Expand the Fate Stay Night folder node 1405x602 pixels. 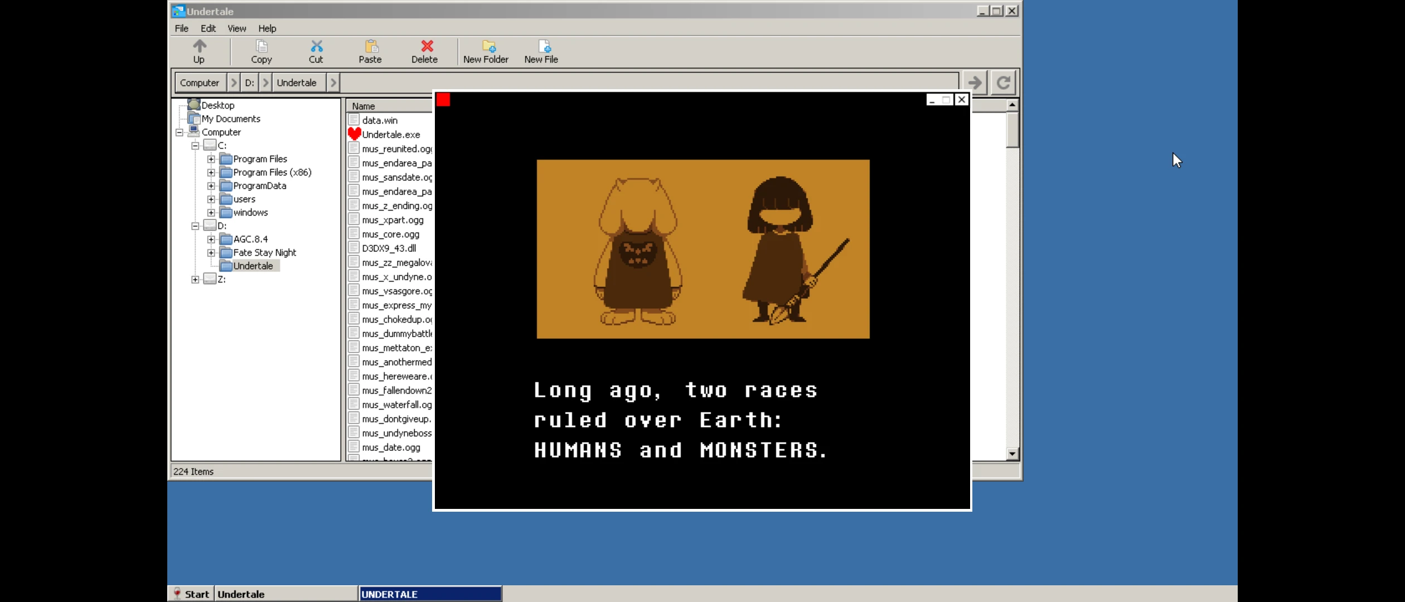[x=211, y=253]
